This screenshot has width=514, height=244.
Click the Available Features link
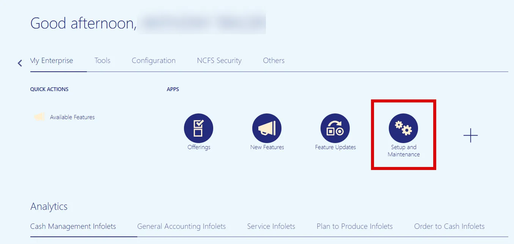(72, 117)
